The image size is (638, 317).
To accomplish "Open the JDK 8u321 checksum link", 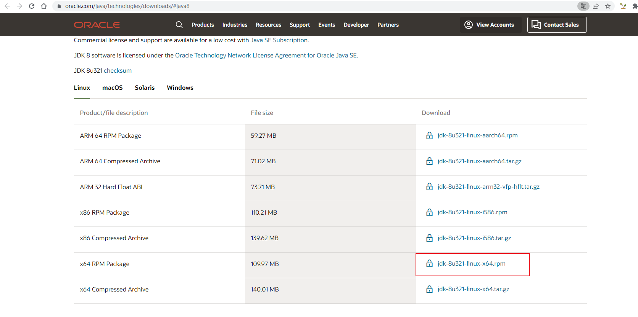I will 118,71.
